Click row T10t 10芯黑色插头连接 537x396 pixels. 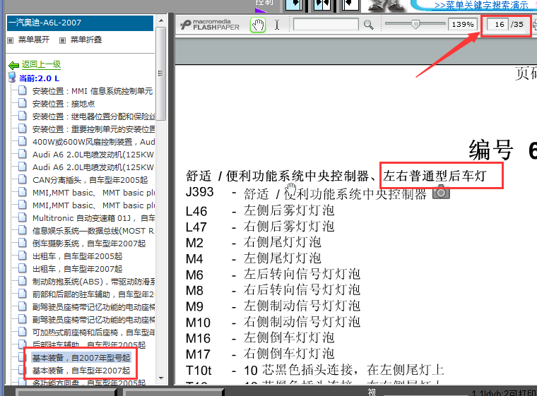tap(314, 370)
